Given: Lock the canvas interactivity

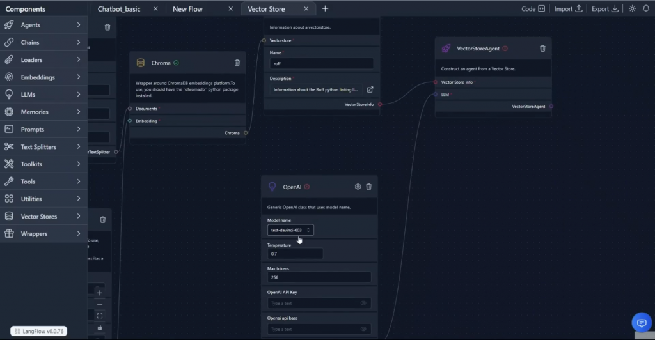Looking at the screenshot, I should coord(99,328).
